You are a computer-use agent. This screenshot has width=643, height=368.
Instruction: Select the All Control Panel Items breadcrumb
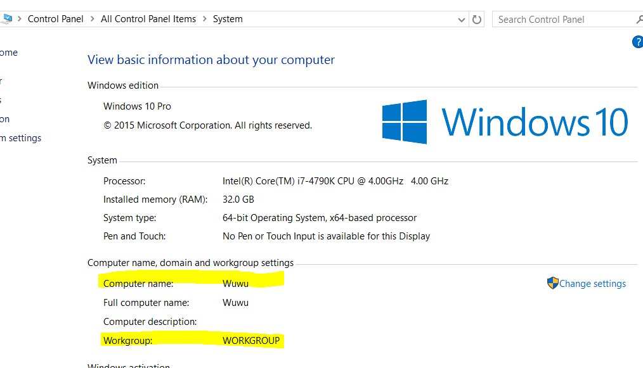pyautogui.click(x=148, y=19)
